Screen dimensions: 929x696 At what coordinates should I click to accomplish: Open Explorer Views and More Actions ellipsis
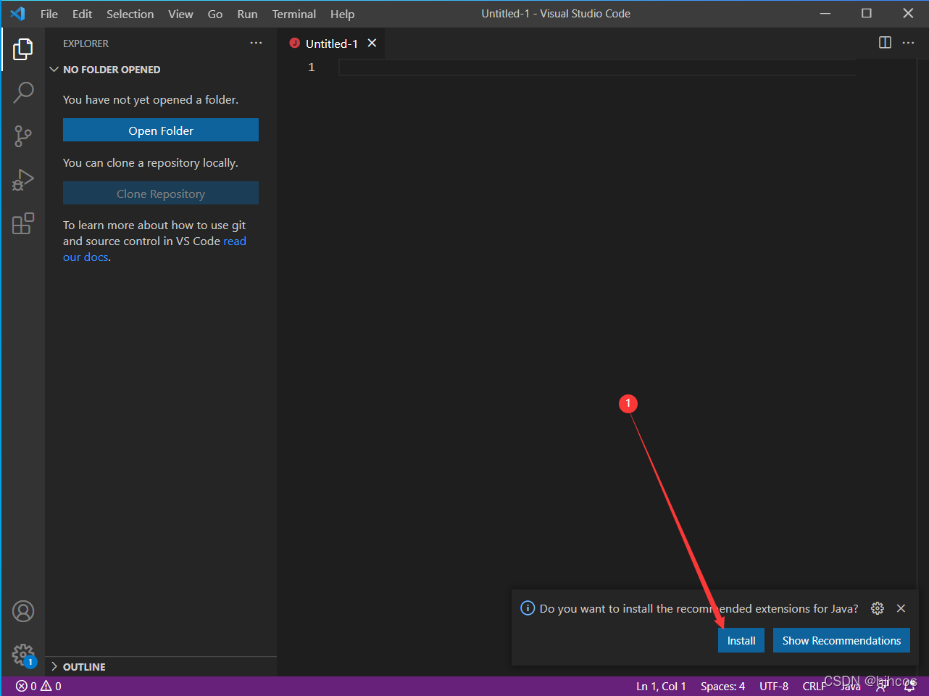coord(256,43)
